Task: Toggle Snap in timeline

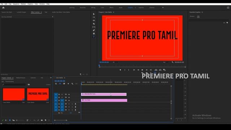Action: [60, 84]
